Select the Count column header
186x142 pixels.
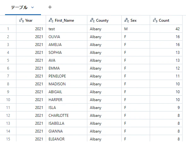pos(166,20)
